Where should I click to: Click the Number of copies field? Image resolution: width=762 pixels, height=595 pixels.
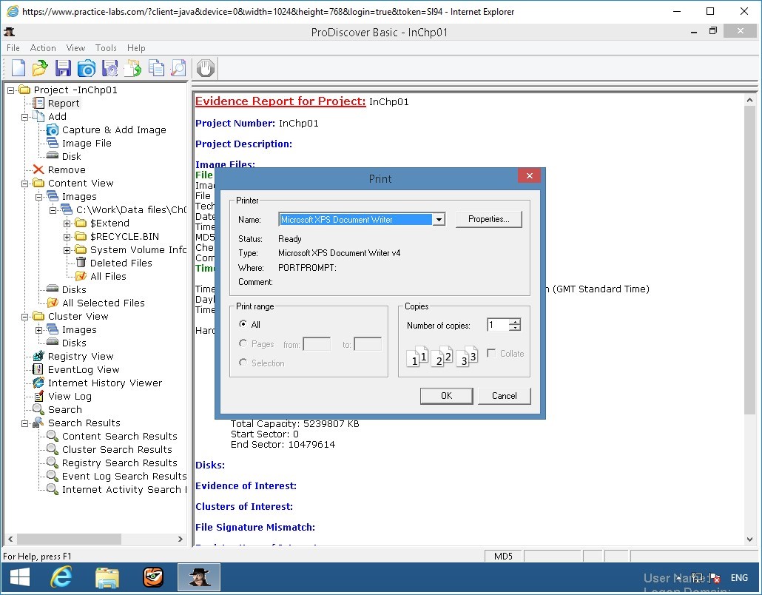(x=498, y=325)
